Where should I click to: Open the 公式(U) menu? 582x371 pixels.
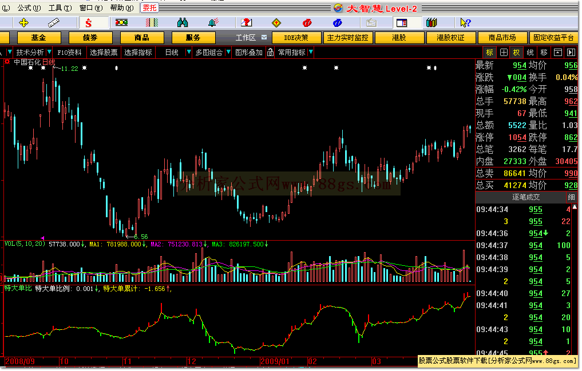click(29, 8)
